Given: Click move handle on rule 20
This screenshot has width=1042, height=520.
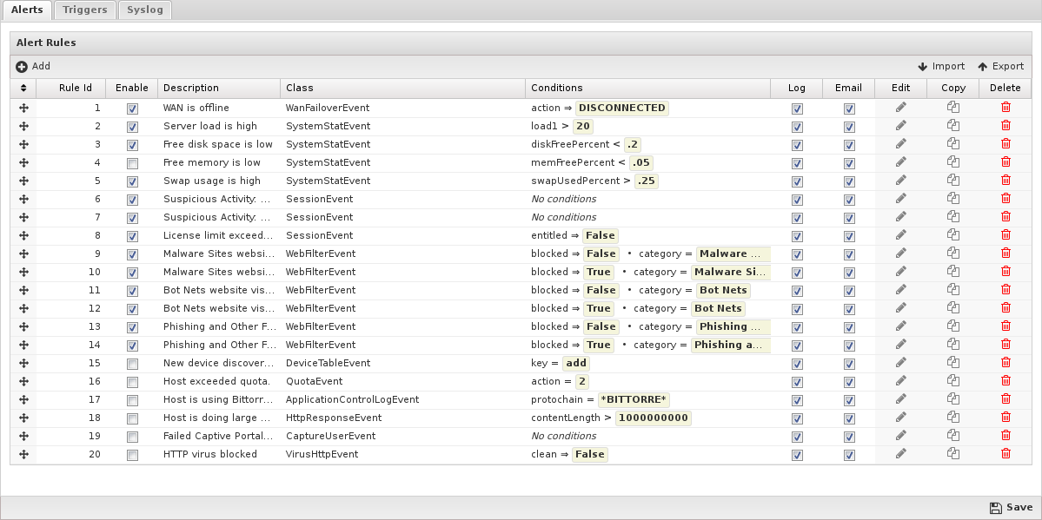Looking at the screenshot, I should tap(23, 454).
